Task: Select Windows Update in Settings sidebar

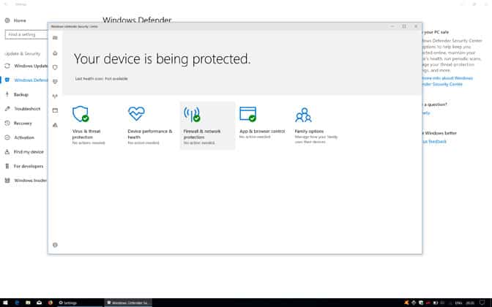Action: pyautogui.click(x=25, y=66)
